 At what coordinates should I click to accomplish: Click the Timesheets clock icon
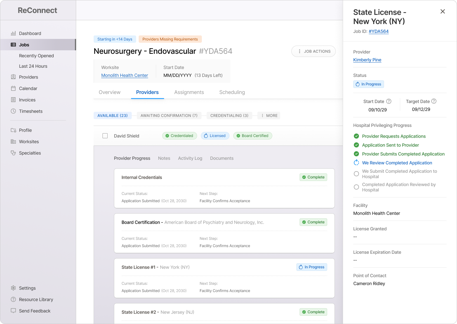click(13, 111)
